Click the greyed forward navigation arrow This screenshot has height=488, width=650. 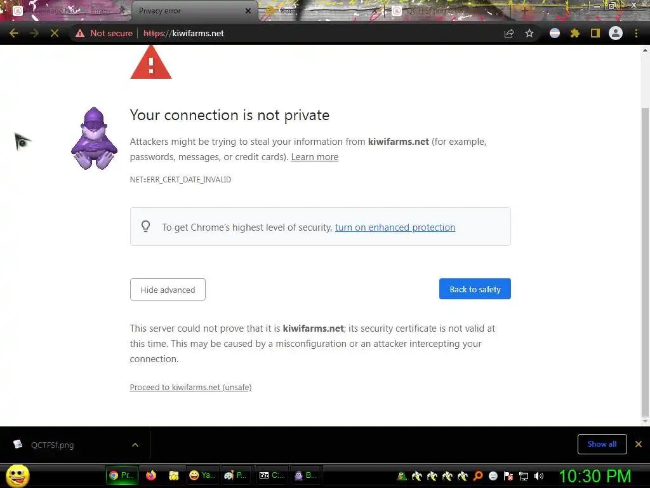tap(34, 33)
